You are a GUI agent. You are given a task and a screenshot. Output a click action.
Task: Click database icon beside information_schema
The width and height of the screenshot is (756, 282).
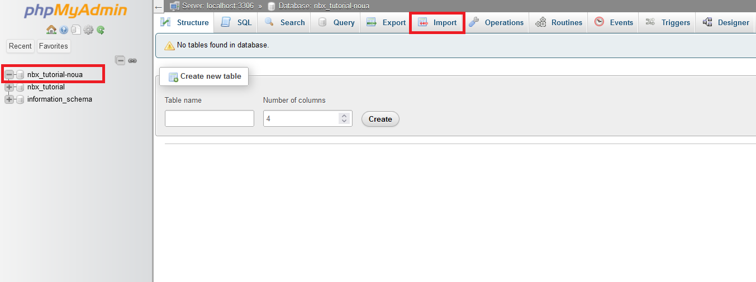tap(20, 99)
